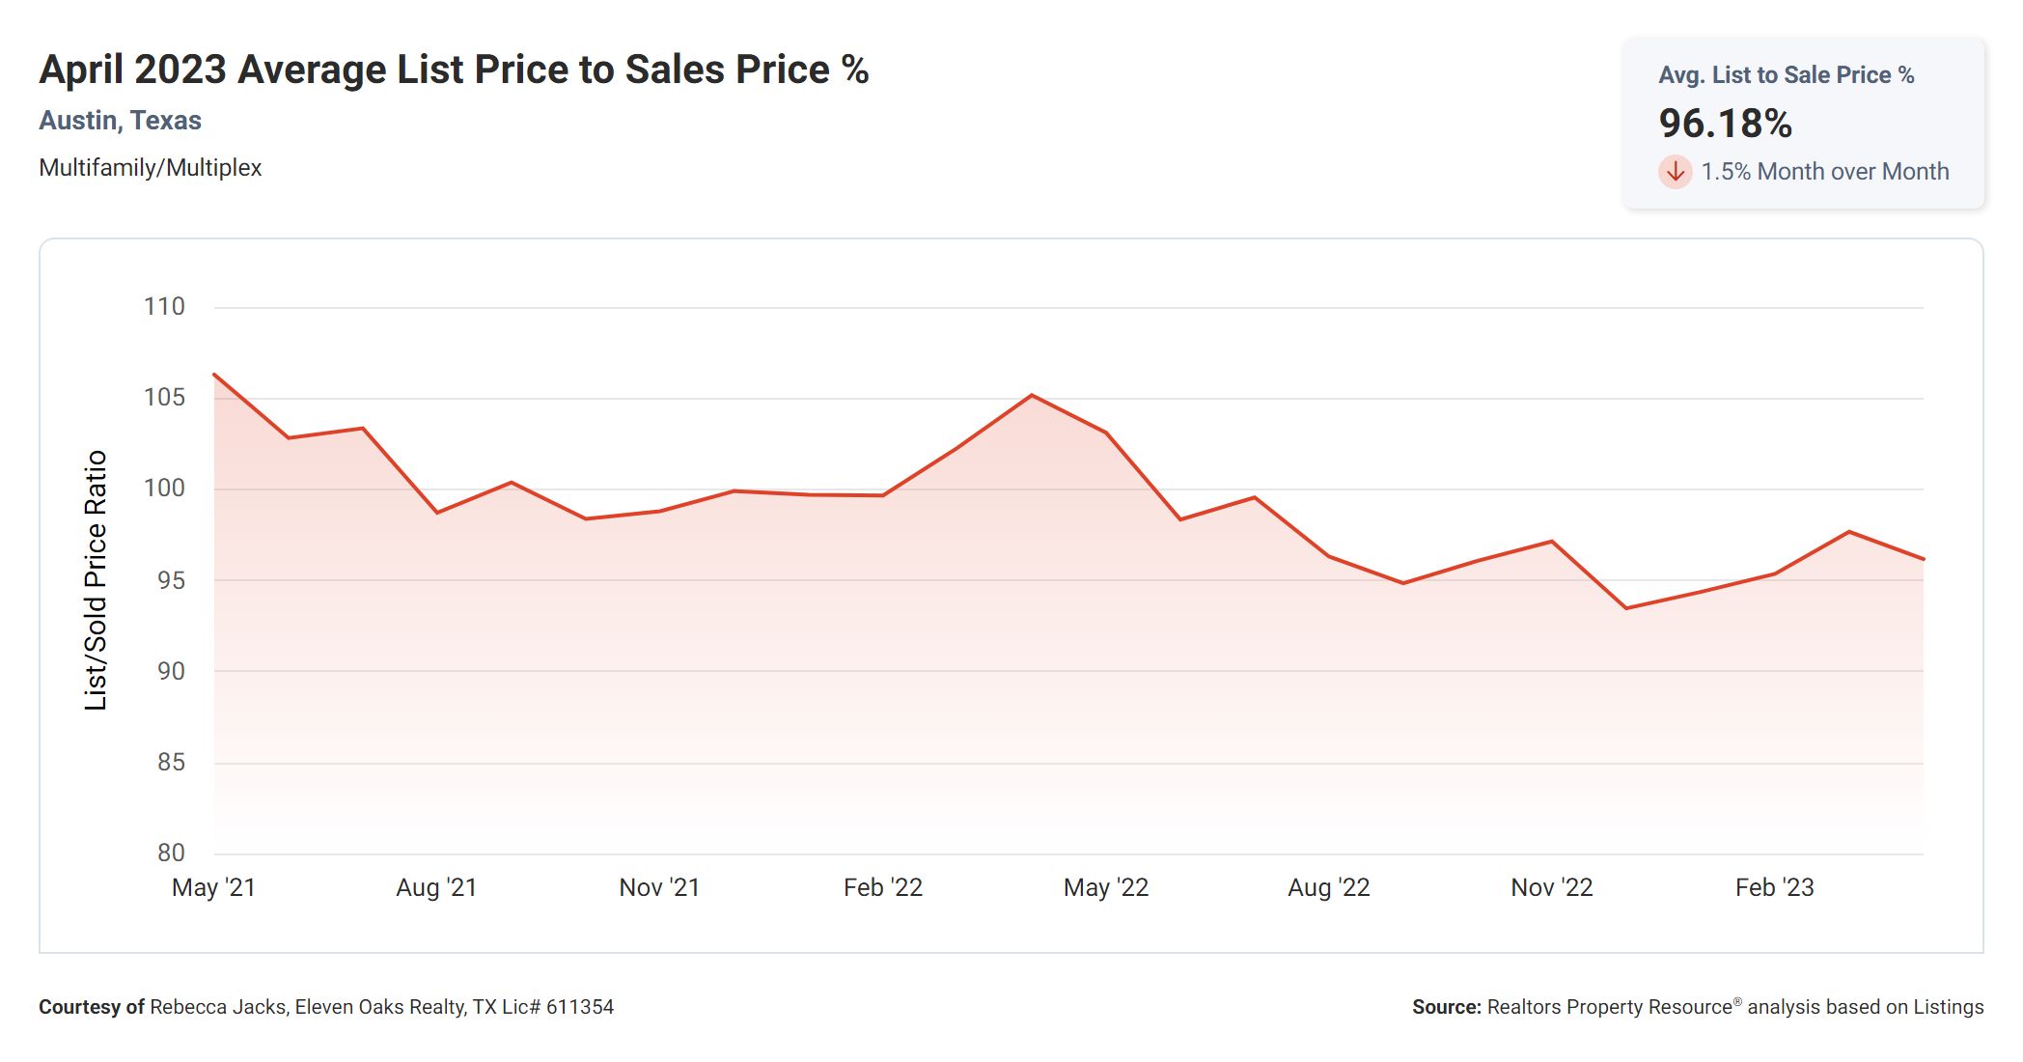Select the Feb '22 axis label
Viewport: 2023px width, 1062px height.
coord(882,887)
